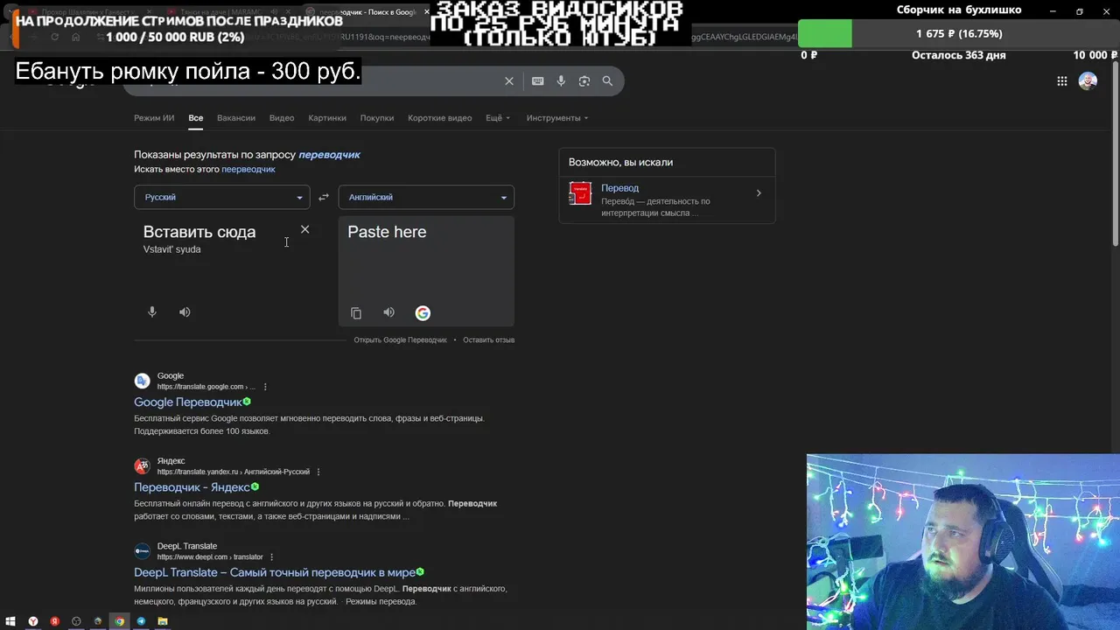Select the Все results tab

(196, 118)
